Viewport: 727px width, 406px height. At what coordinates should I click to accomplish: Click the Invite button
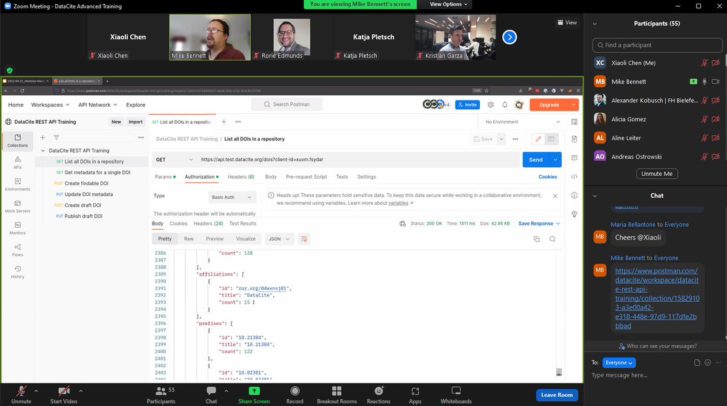(468, 104)
